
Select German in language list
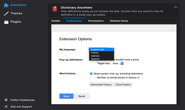point(101,56)
